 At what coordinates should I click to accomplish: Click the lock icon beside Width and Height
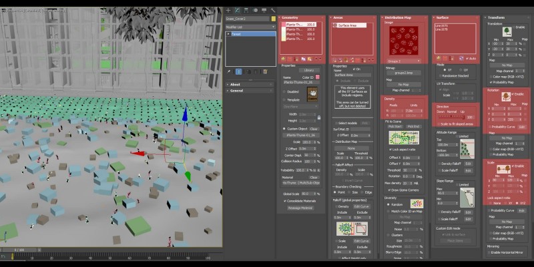point(319,117)
